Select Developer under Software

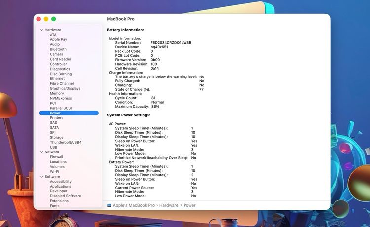(x=58, y=191)
